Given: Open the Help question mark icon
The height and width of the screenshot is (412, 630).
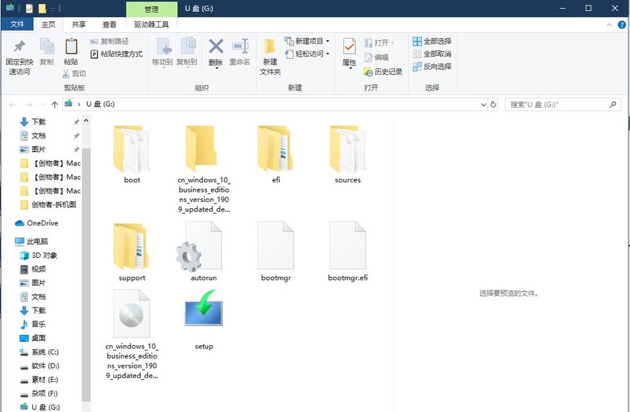Looking at the screenshot, I should [x=621, y=25].
